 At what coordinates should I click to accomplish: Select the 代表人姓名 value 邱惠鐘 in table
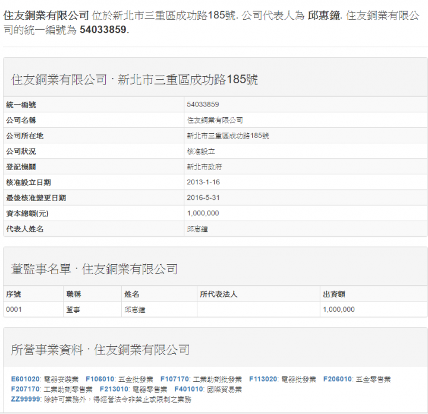197,229
